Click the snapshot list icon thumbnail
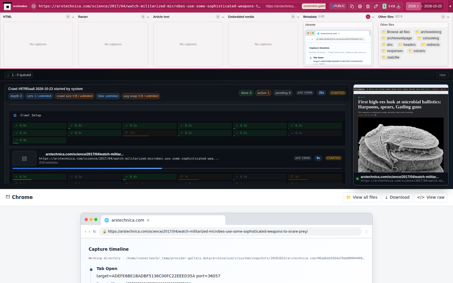 [24, 158]
